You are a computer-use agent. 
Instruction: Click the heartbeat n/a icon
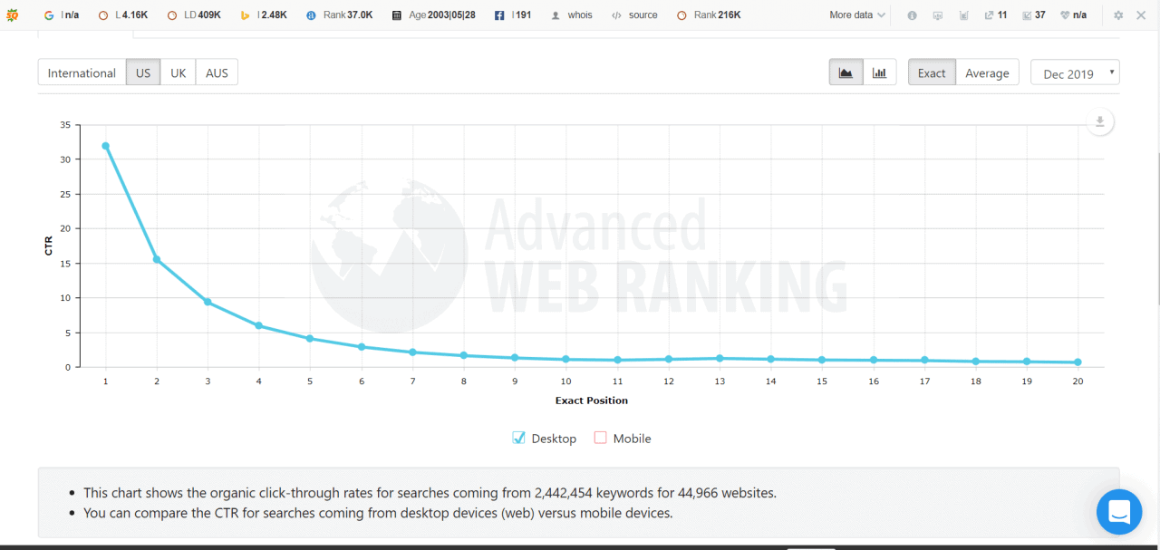[1074, 15]
